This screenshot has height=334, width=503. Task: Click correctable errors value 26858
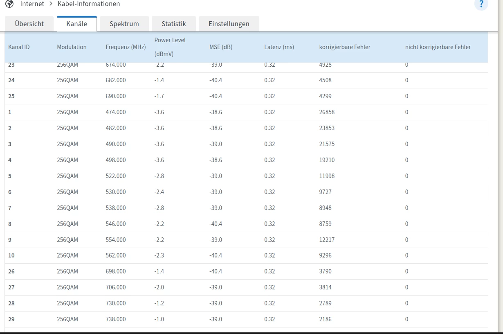(327, 112)
